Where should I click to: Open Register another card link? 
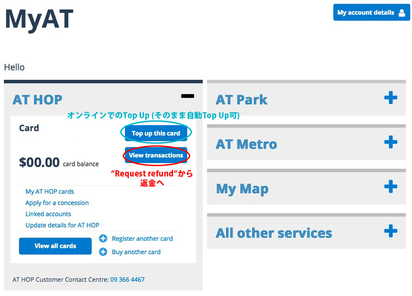click(142, 238)
